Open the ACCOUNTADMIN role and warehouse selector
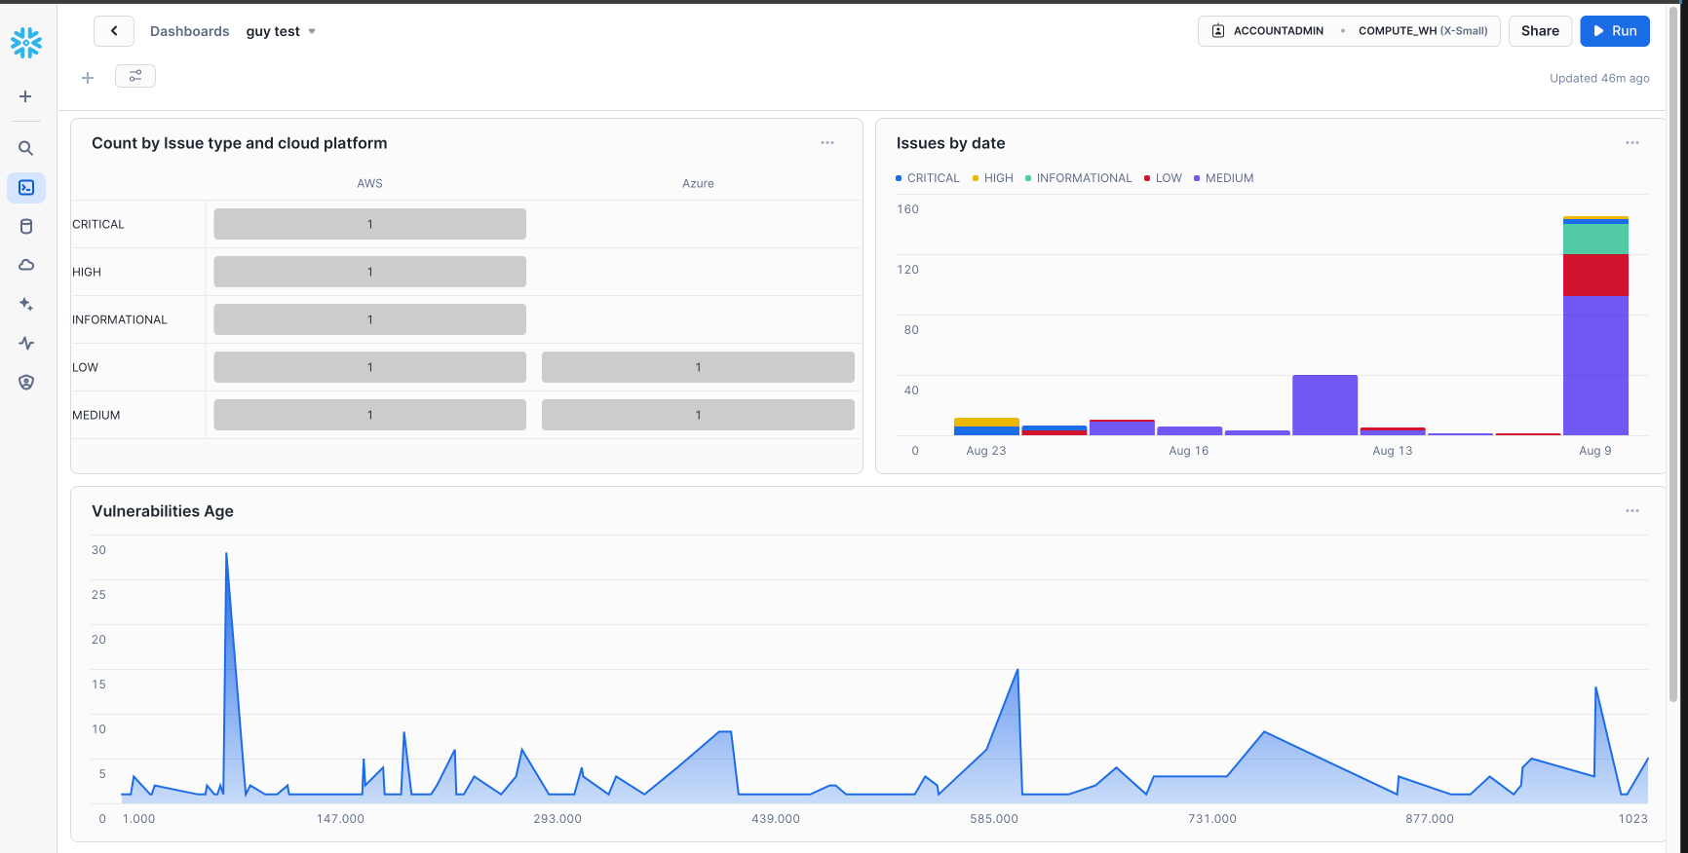The width and height of the screenshot is (1688, 853). 1348,31
